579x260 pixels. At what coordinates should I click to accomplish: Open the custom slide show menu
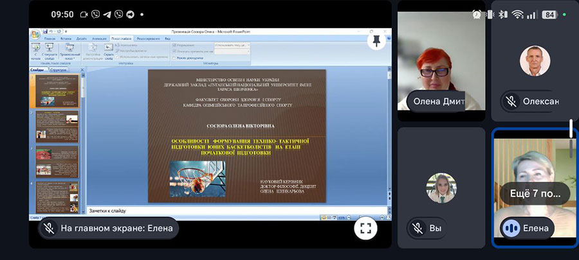click(69, 51)
